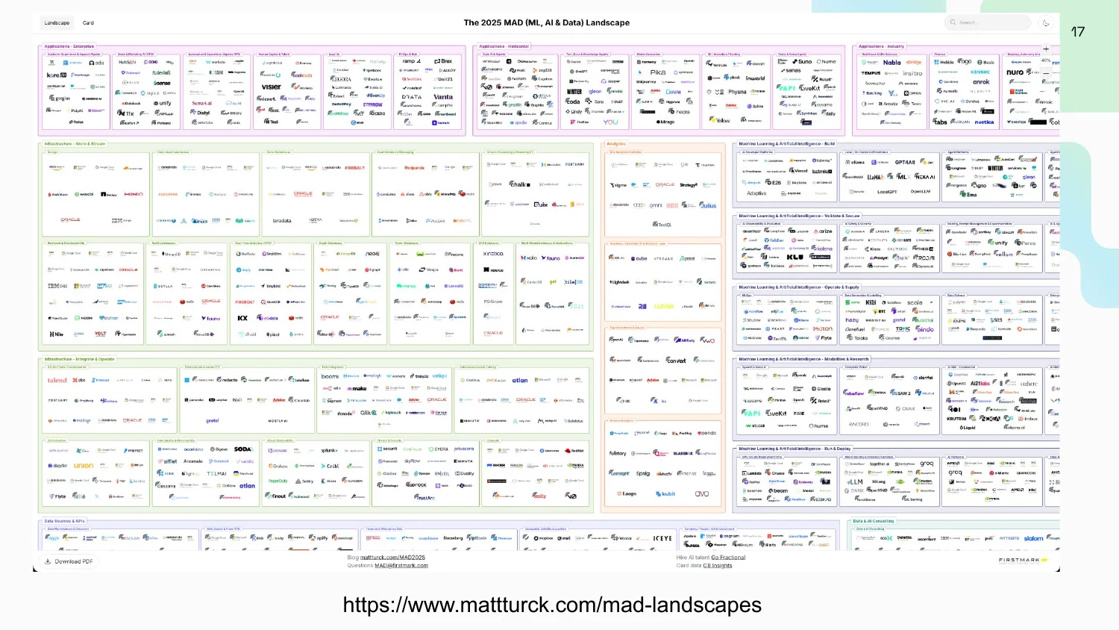Select the atlan logo in Data Governance & Catalog
Image resolution: width=1119 pixels, height=630 pixels.
point(520,381)
